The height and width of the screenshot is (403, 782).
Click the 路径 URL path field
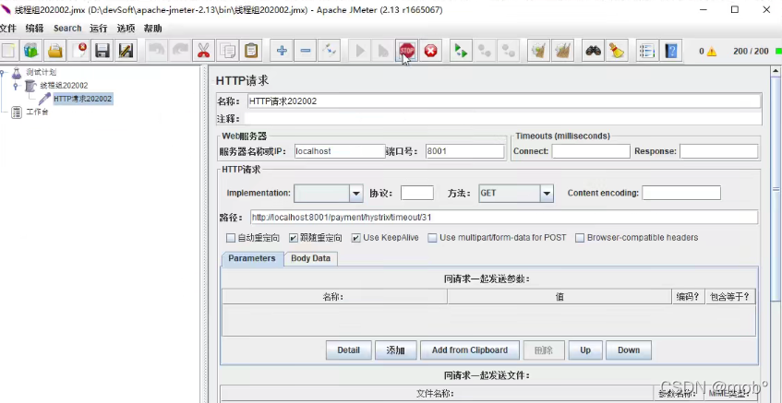coord(504,218)
